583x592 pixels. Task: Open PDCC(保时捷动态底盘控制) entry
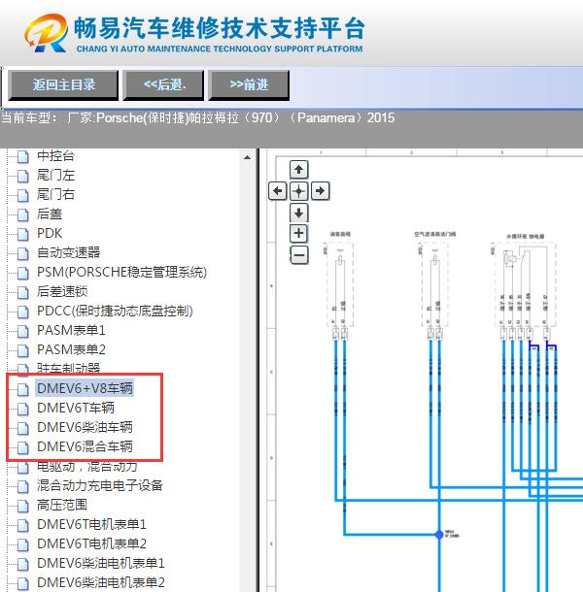pyautogui.click(x=115, y=311)
